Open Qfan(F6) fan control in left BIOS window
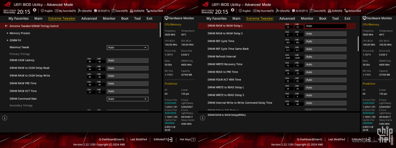This screenshot has height=148, width=396. [85, 11]
